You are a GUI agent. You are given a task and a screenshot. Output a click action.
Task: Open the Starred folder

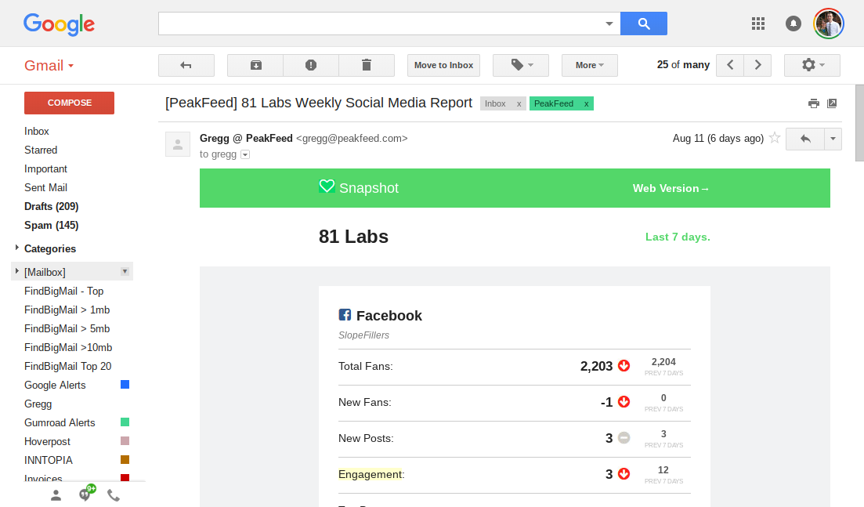(x=41, y=150)
